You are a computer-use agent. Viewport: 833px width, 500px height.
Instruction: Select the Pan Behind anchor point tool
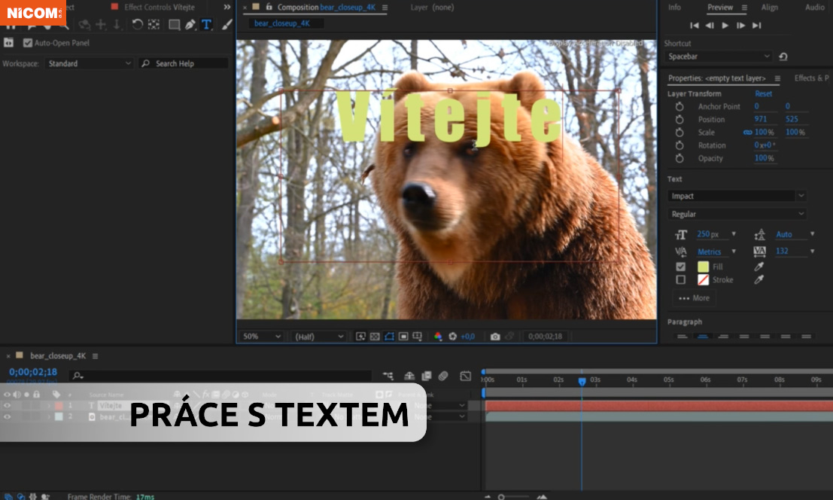coord(154,24)
